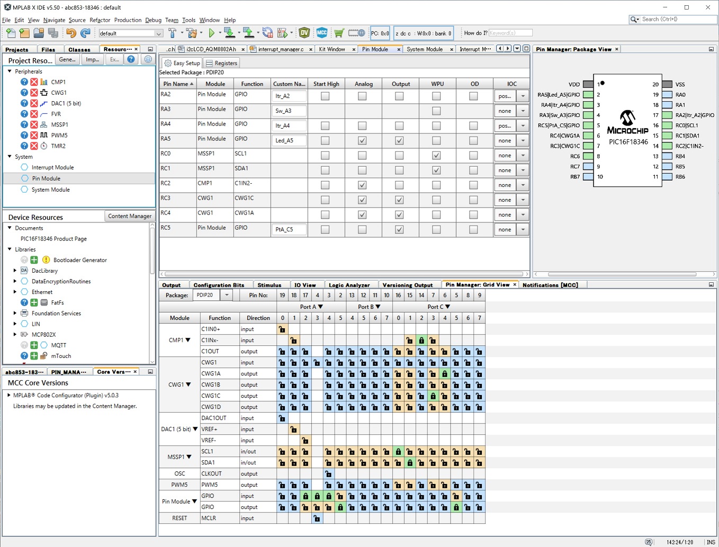
Task: Click the Redo arrow icon
Action: [x=85, y=33]
